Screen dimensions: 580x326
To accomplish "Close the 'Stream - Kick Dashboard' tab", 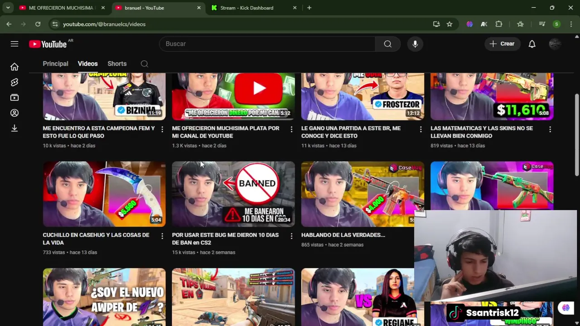I will pos(295,8).
